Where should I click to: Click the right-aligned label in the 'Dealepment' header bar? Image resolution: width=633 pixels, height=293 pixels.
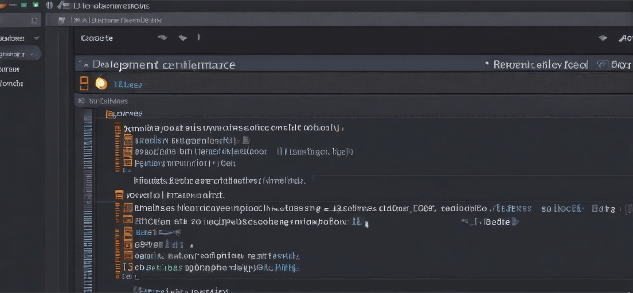coord(541,65)
